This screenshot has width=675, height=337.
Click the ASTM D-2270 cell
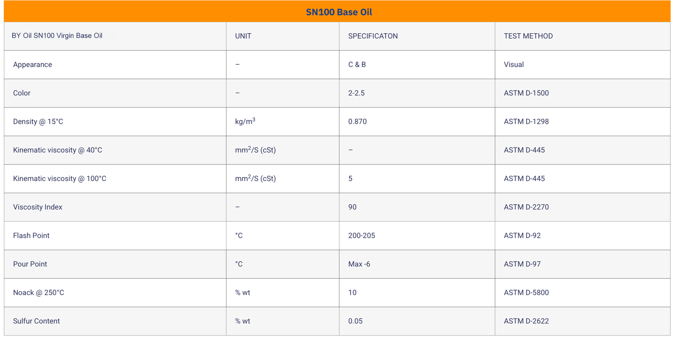[526, 207]
